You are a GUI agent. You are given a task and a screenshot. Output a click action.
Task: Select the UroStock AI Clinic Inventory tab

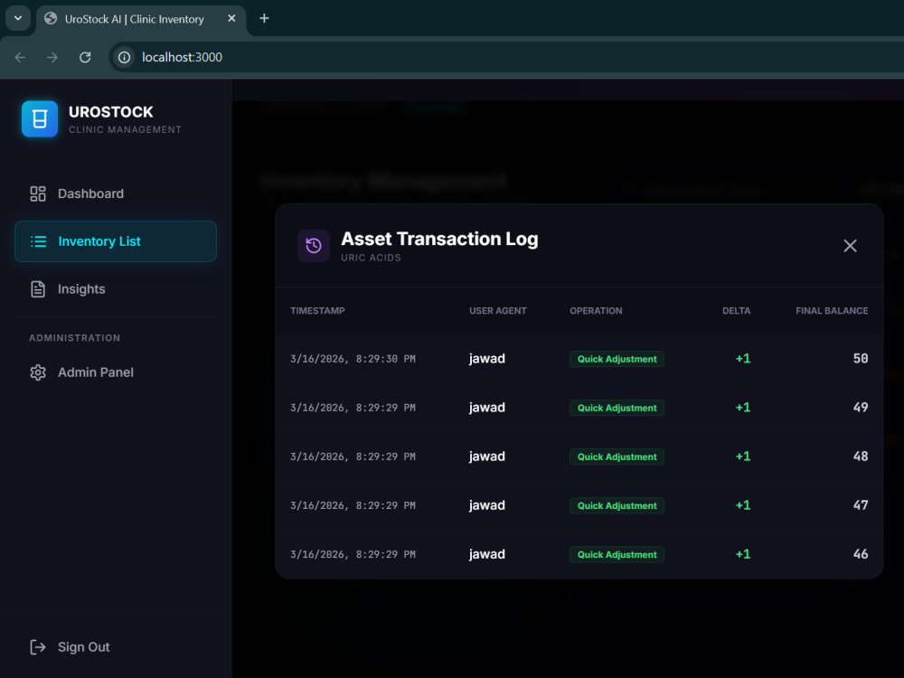(x=141, y=19)
